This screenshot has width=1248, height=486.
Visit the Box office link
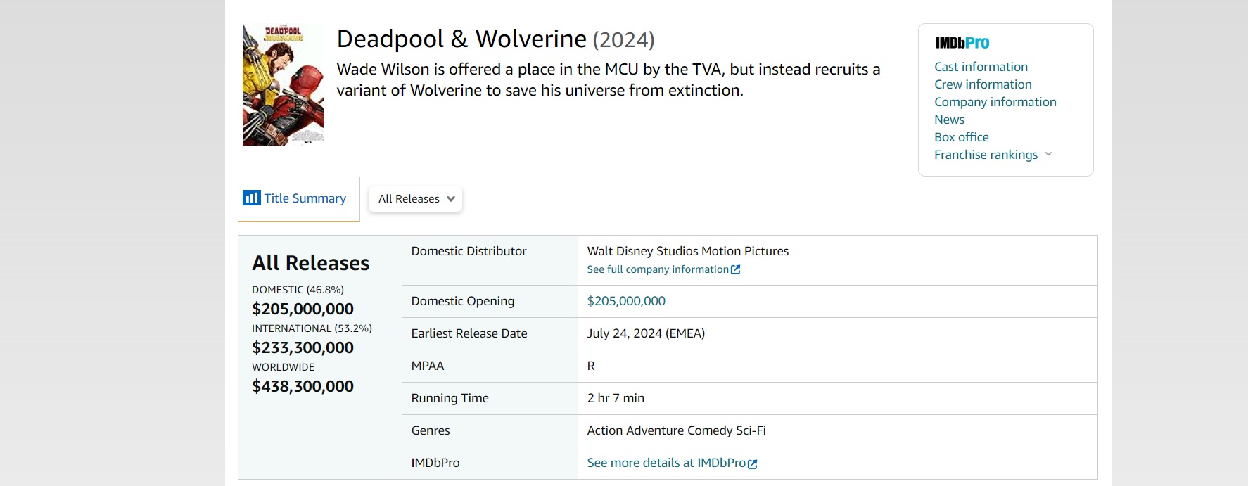pyautogui.click(x=962, y=137)
